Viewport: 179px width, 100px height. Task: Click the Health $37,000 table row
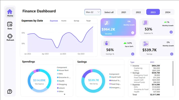click(145, 92)
